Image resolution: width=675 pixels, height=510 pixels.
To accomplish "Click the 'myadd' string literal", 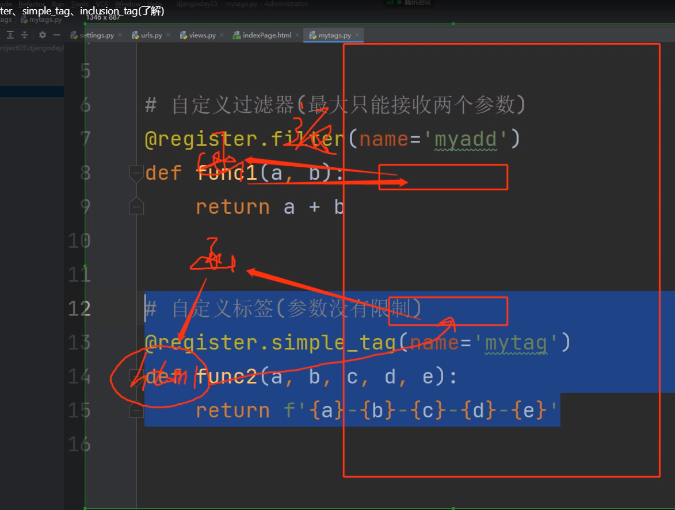I will (x=466, y=139).
